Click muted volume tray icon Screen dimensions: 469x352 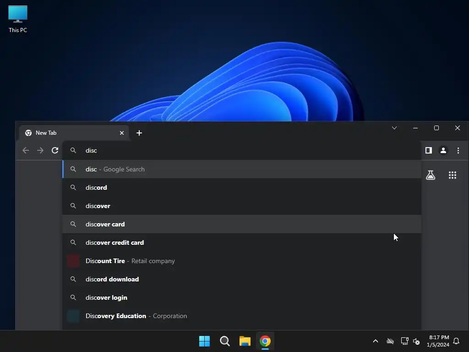416,341
